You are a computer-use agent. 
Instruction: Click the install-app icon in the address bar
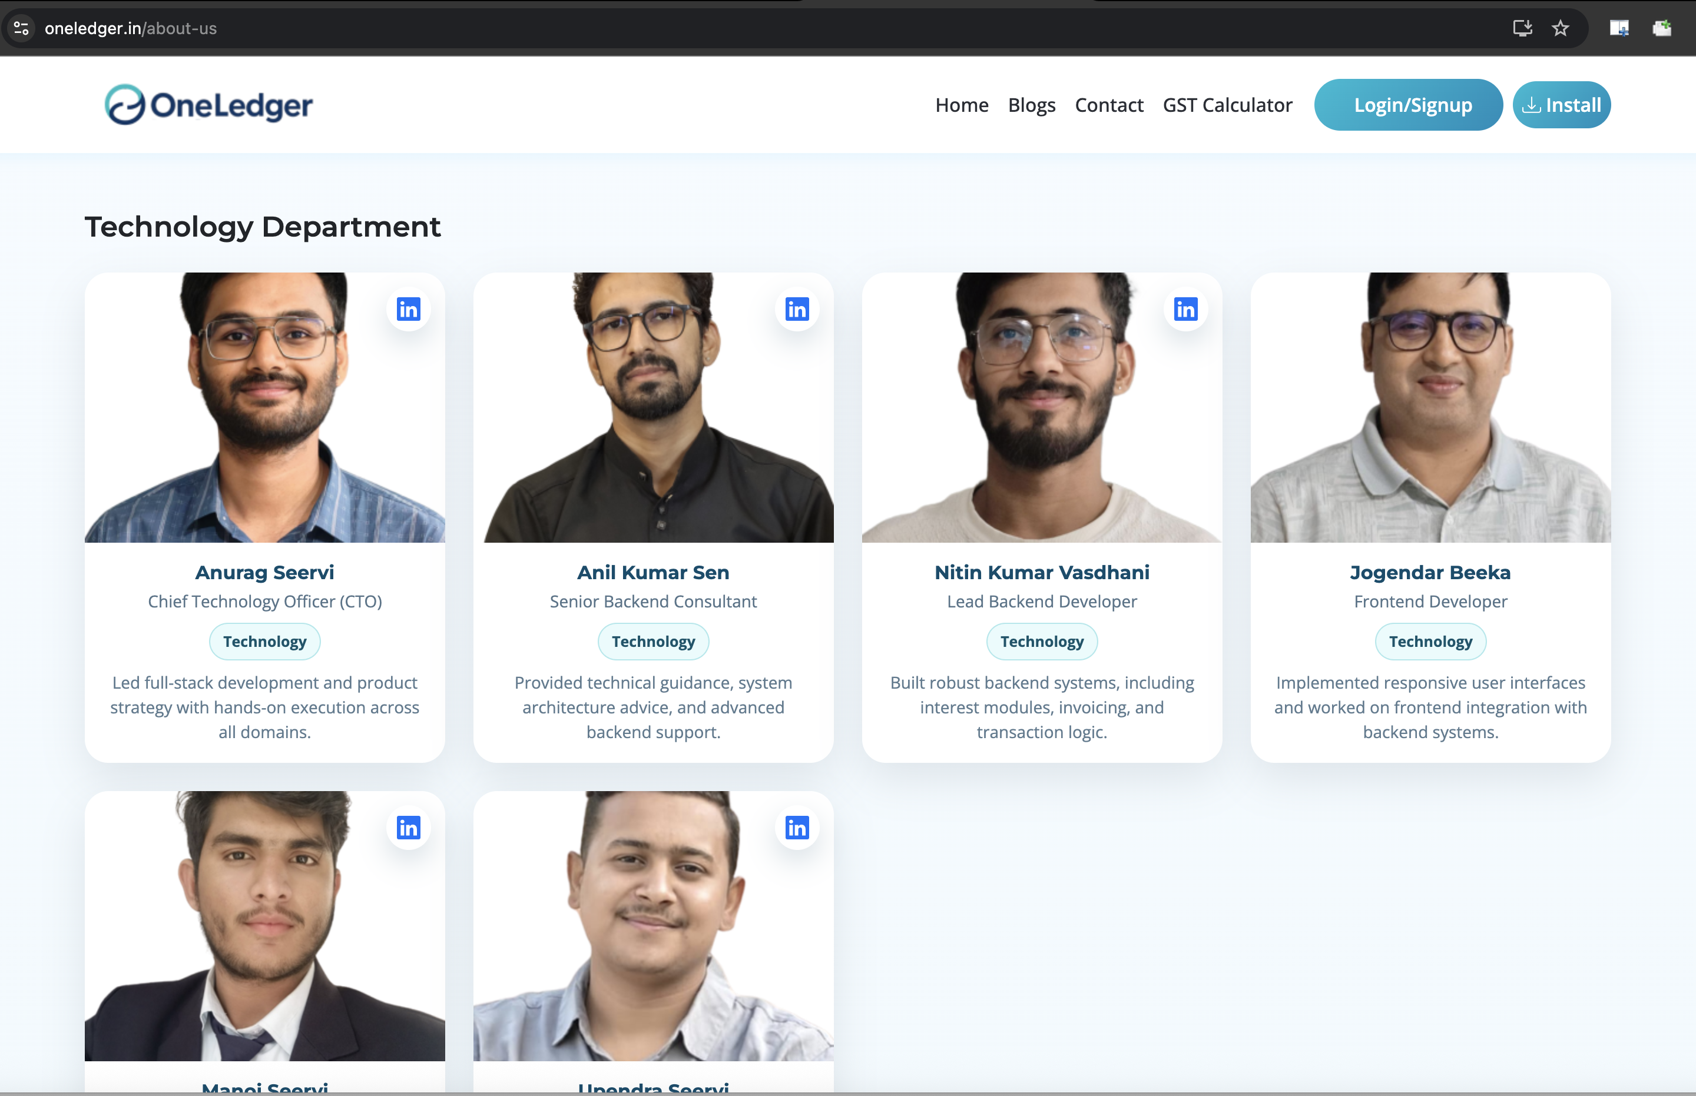(x=1523, y=28)
